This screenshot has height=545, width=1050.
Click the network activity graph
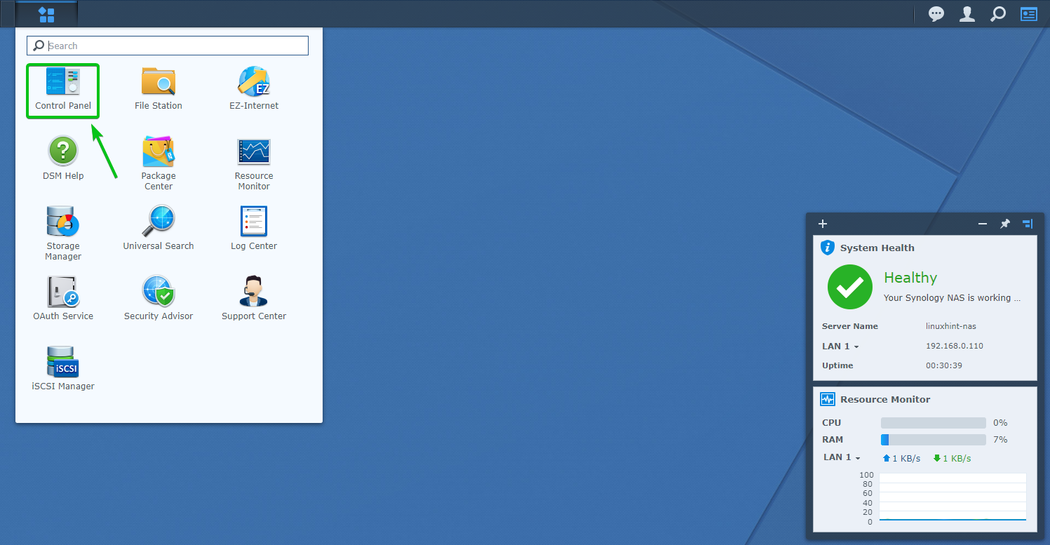953,497
